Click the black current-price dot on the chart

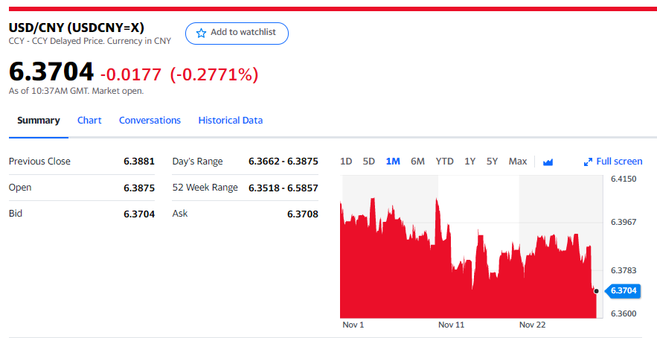[596, 291]
